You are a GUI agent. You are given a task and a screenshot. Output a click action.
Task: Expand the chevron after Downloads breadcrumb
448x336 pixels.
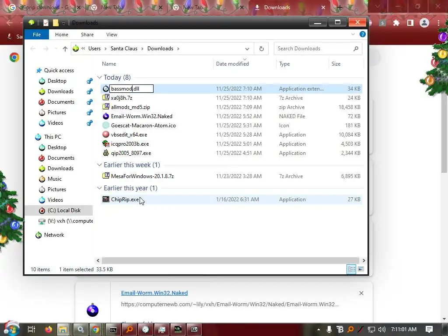tap(178, 49)
